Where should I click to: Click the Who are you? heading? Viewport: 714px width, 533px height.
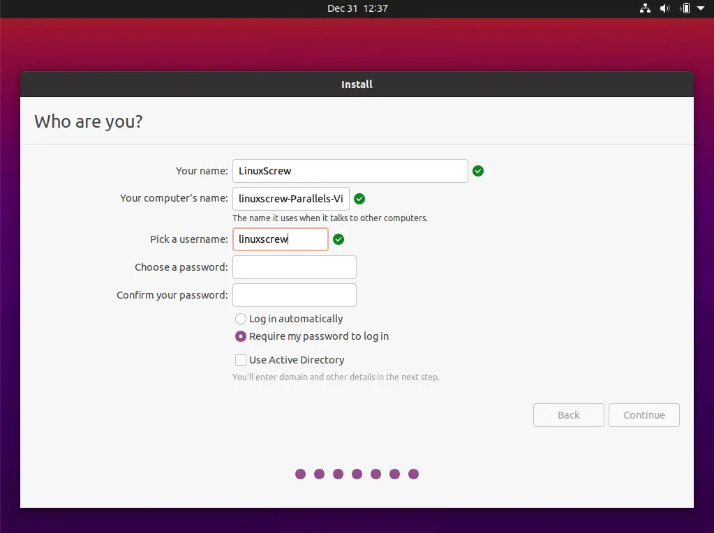click(89, 121)
